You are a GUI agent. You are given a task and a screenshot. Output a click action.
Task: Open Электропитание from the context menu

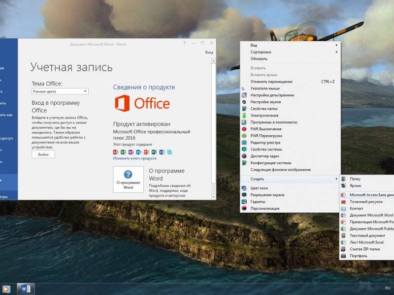pos(291,116)
